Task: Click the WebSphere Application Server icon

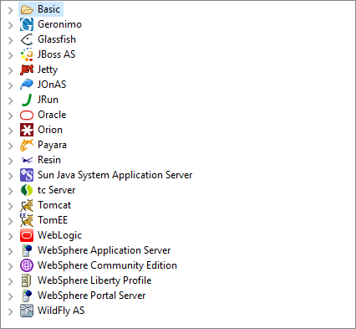Action: [x=27, y=250]
